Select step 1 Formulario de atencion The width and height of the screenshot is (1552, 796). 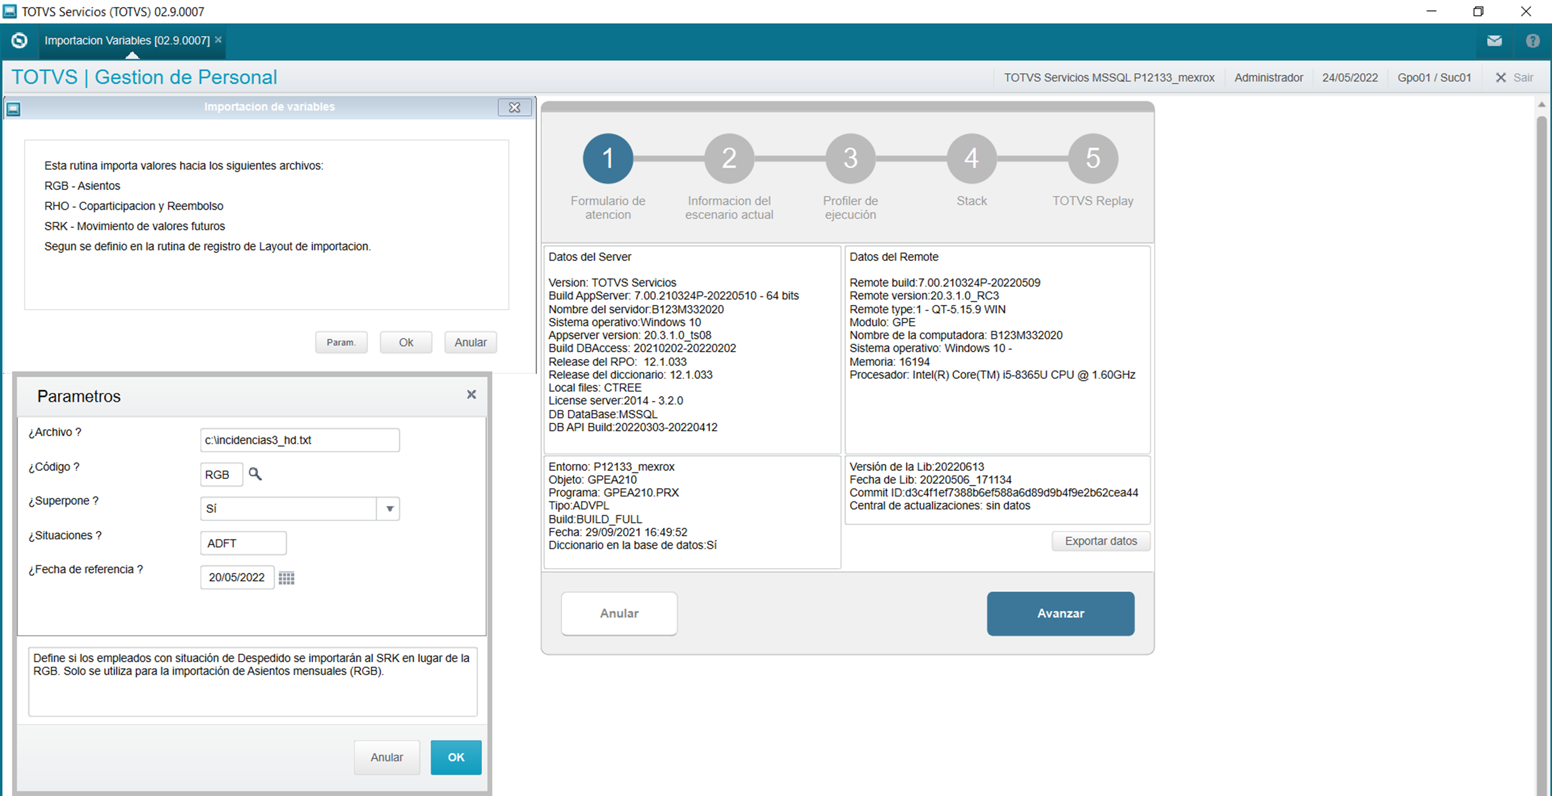tap(608, 158)
